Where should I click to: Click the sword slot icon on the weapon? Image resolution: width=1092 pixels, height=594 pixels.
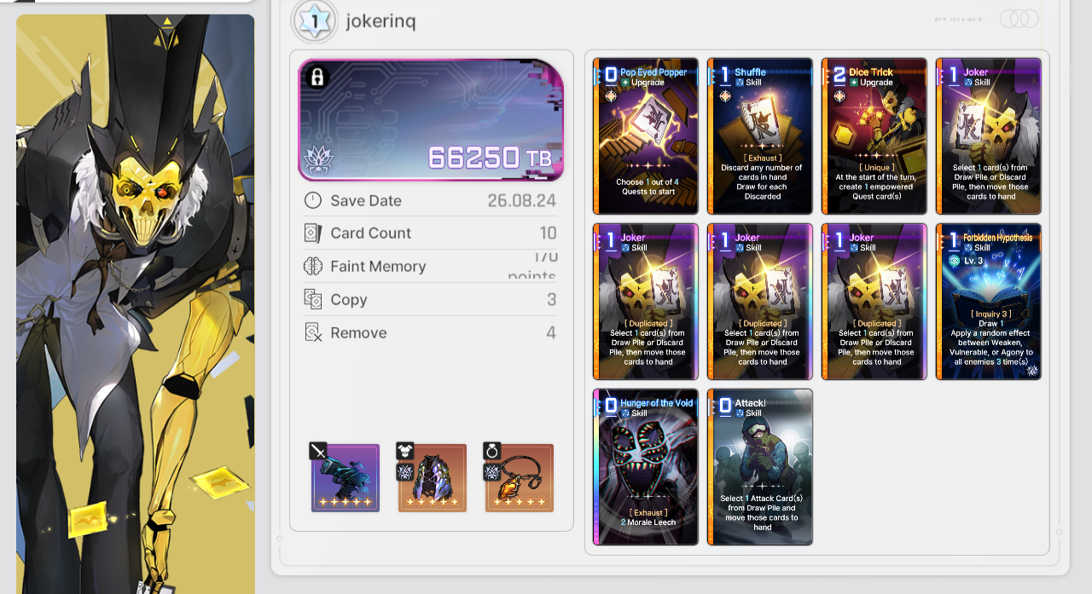318,451
